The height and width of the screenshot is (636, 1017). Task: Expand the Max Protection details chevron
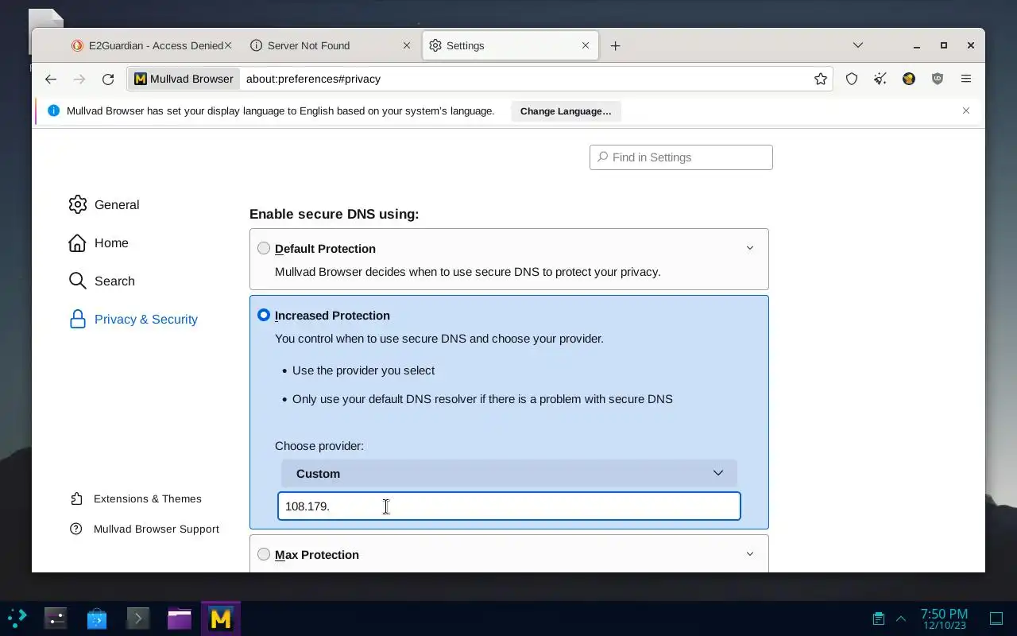(749, 554)
